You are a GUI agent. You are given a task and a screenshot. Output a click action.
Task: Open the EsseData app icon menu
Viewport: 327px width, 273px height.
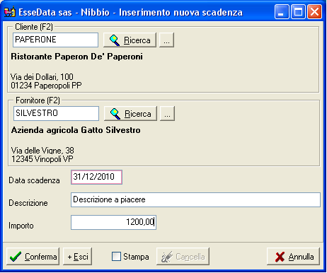(x=10, y=12)
